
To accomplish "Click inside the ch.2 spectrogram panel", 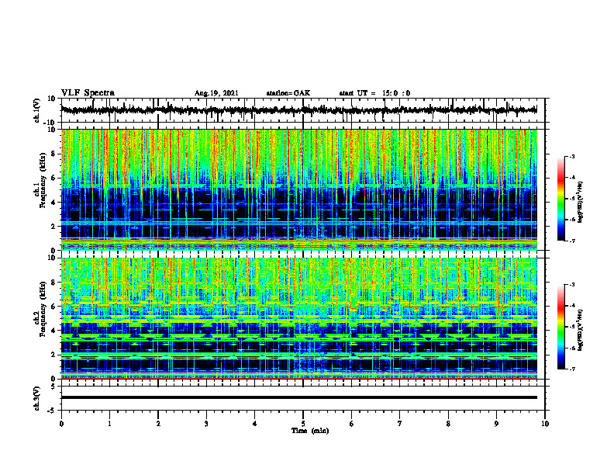I will pyautogui.click(x=298, y=318).
